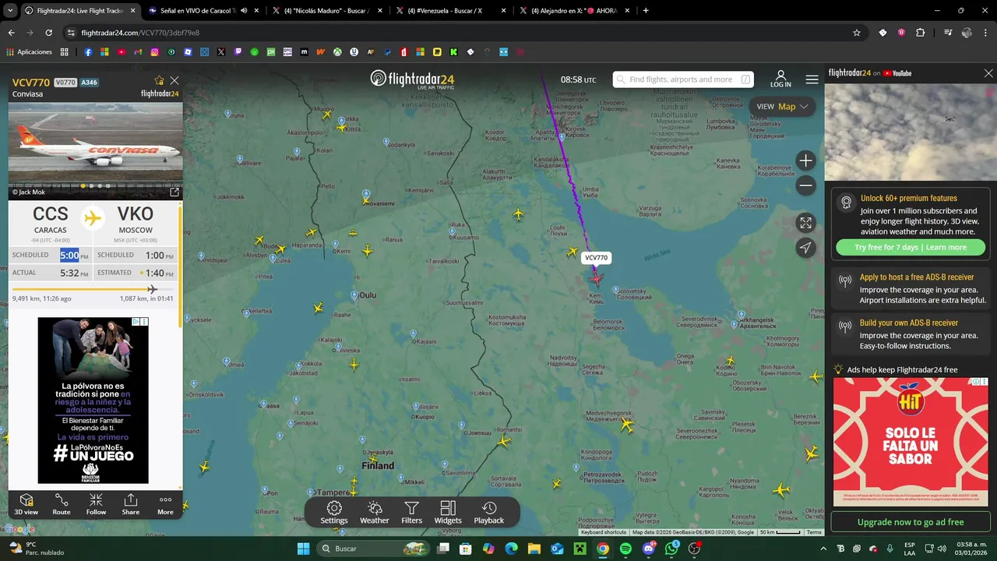
Task: Click 'Try free for 7 days' button
Action: 911,247
